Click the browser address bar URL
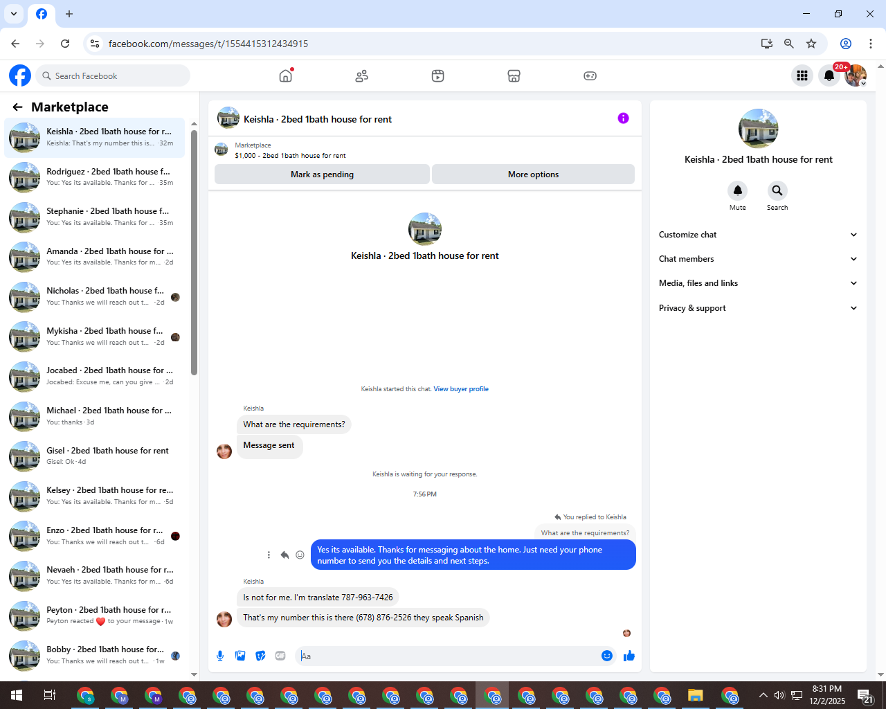Viewport: 886px width, 709px height. (x=208, y=44)
